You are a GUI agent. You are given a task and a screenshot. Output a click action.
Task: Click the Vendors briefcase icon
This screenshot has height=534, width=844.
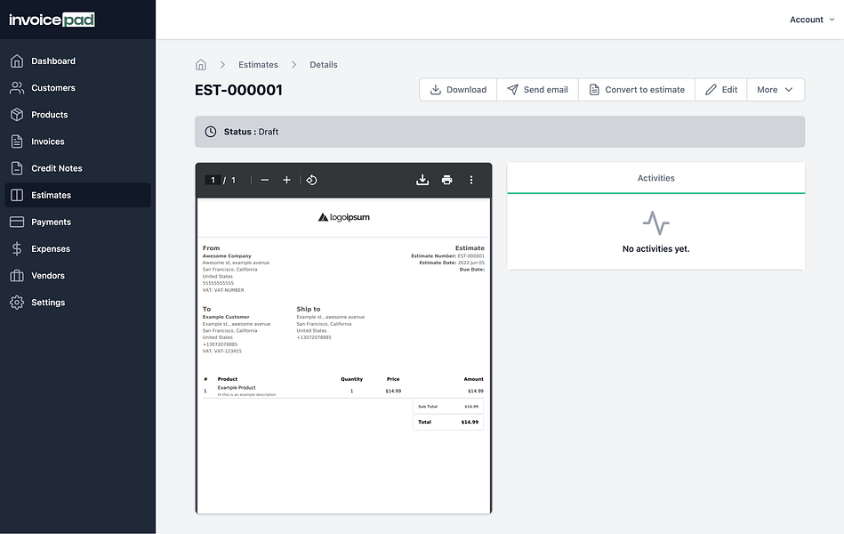click(x=17, y=276)
